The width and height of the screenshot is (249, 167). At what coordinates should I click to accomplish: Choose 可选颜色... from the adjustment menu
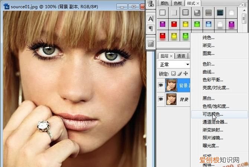click(x=213, y=115)
